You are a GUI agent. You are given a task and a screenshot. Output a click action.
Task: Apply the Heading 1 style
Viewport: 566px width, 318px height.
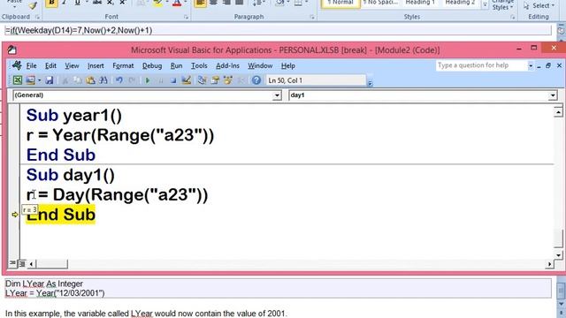tap(420, 3)
